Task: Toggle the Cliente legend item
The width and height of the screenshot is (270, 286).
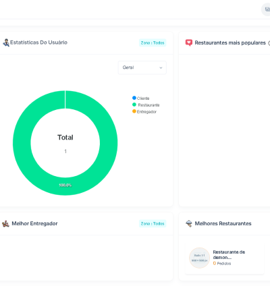Action: tap(141, 98)
